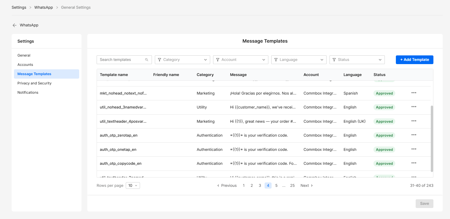Click the Friendly name column header
This screenshot has width=450, height=219.
tap(166, 75)
